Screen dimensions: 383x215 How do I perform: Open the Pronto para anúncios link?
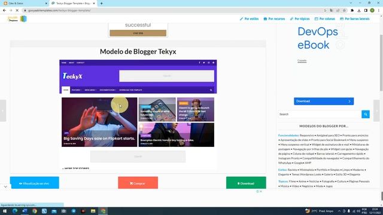coord(355,136)
